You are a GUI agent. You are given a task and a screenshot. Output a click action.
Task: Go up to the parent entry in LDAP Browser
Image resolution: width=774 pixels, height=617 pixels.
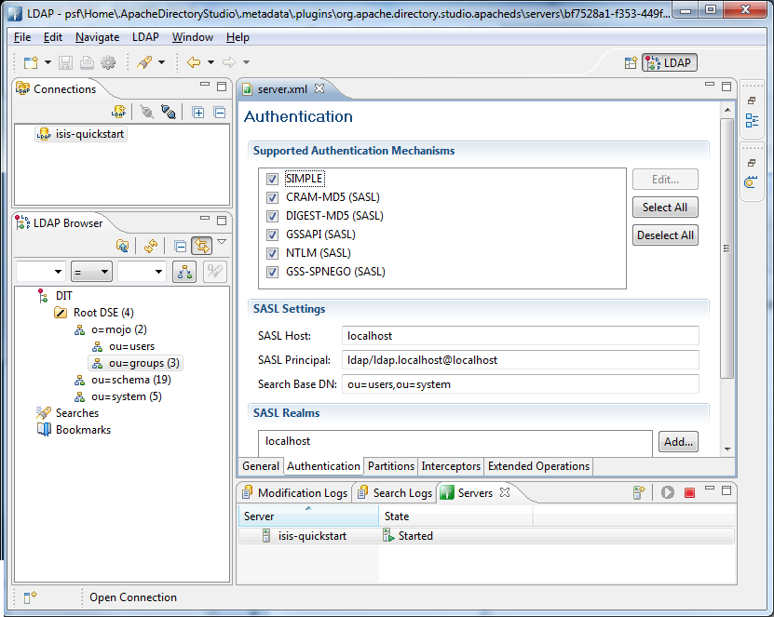(x=122, y=244)
